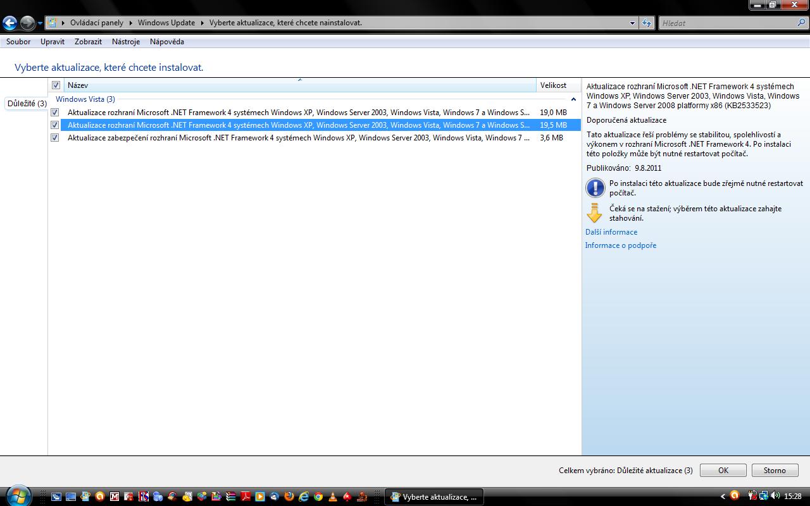The height and width of the screenshot is (506, 810).
Task: Open Adobe Reader from quick launch
Action: click(x=246, y=497)
